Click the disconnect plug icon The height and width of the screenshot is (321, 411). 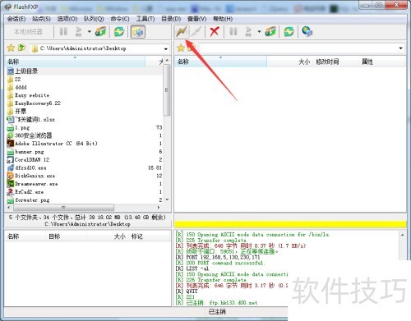click(x=196, y=32)
